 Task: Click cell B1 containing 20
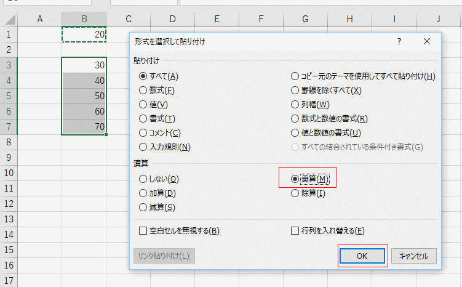click(84, 34)
